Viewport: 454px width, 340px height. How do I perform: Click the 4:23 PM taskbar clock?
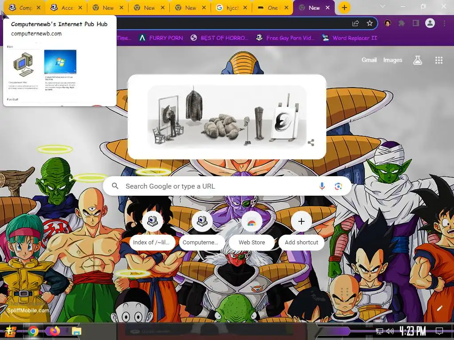click(413, 331)
